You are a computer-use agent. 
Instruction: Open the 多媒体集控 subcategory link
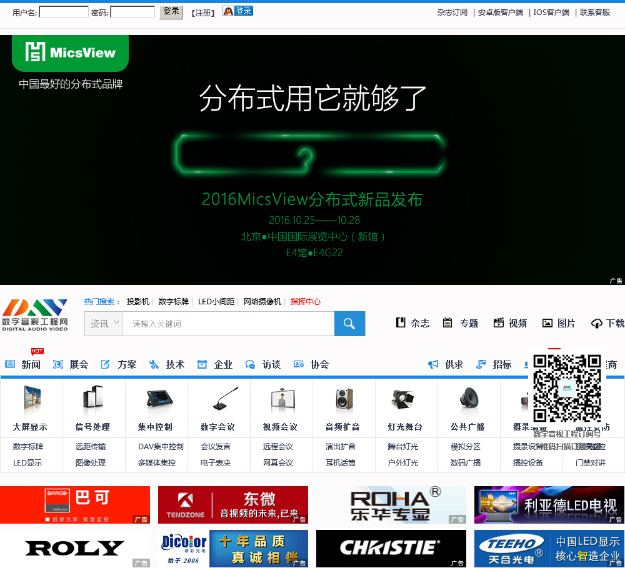click(157, 463)
